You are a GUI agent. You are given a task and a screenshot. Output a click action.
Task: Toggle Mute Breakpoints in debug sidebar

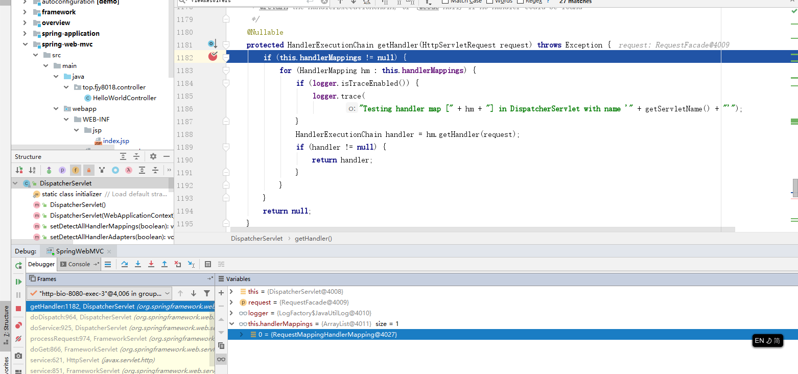tap(18, 339)
